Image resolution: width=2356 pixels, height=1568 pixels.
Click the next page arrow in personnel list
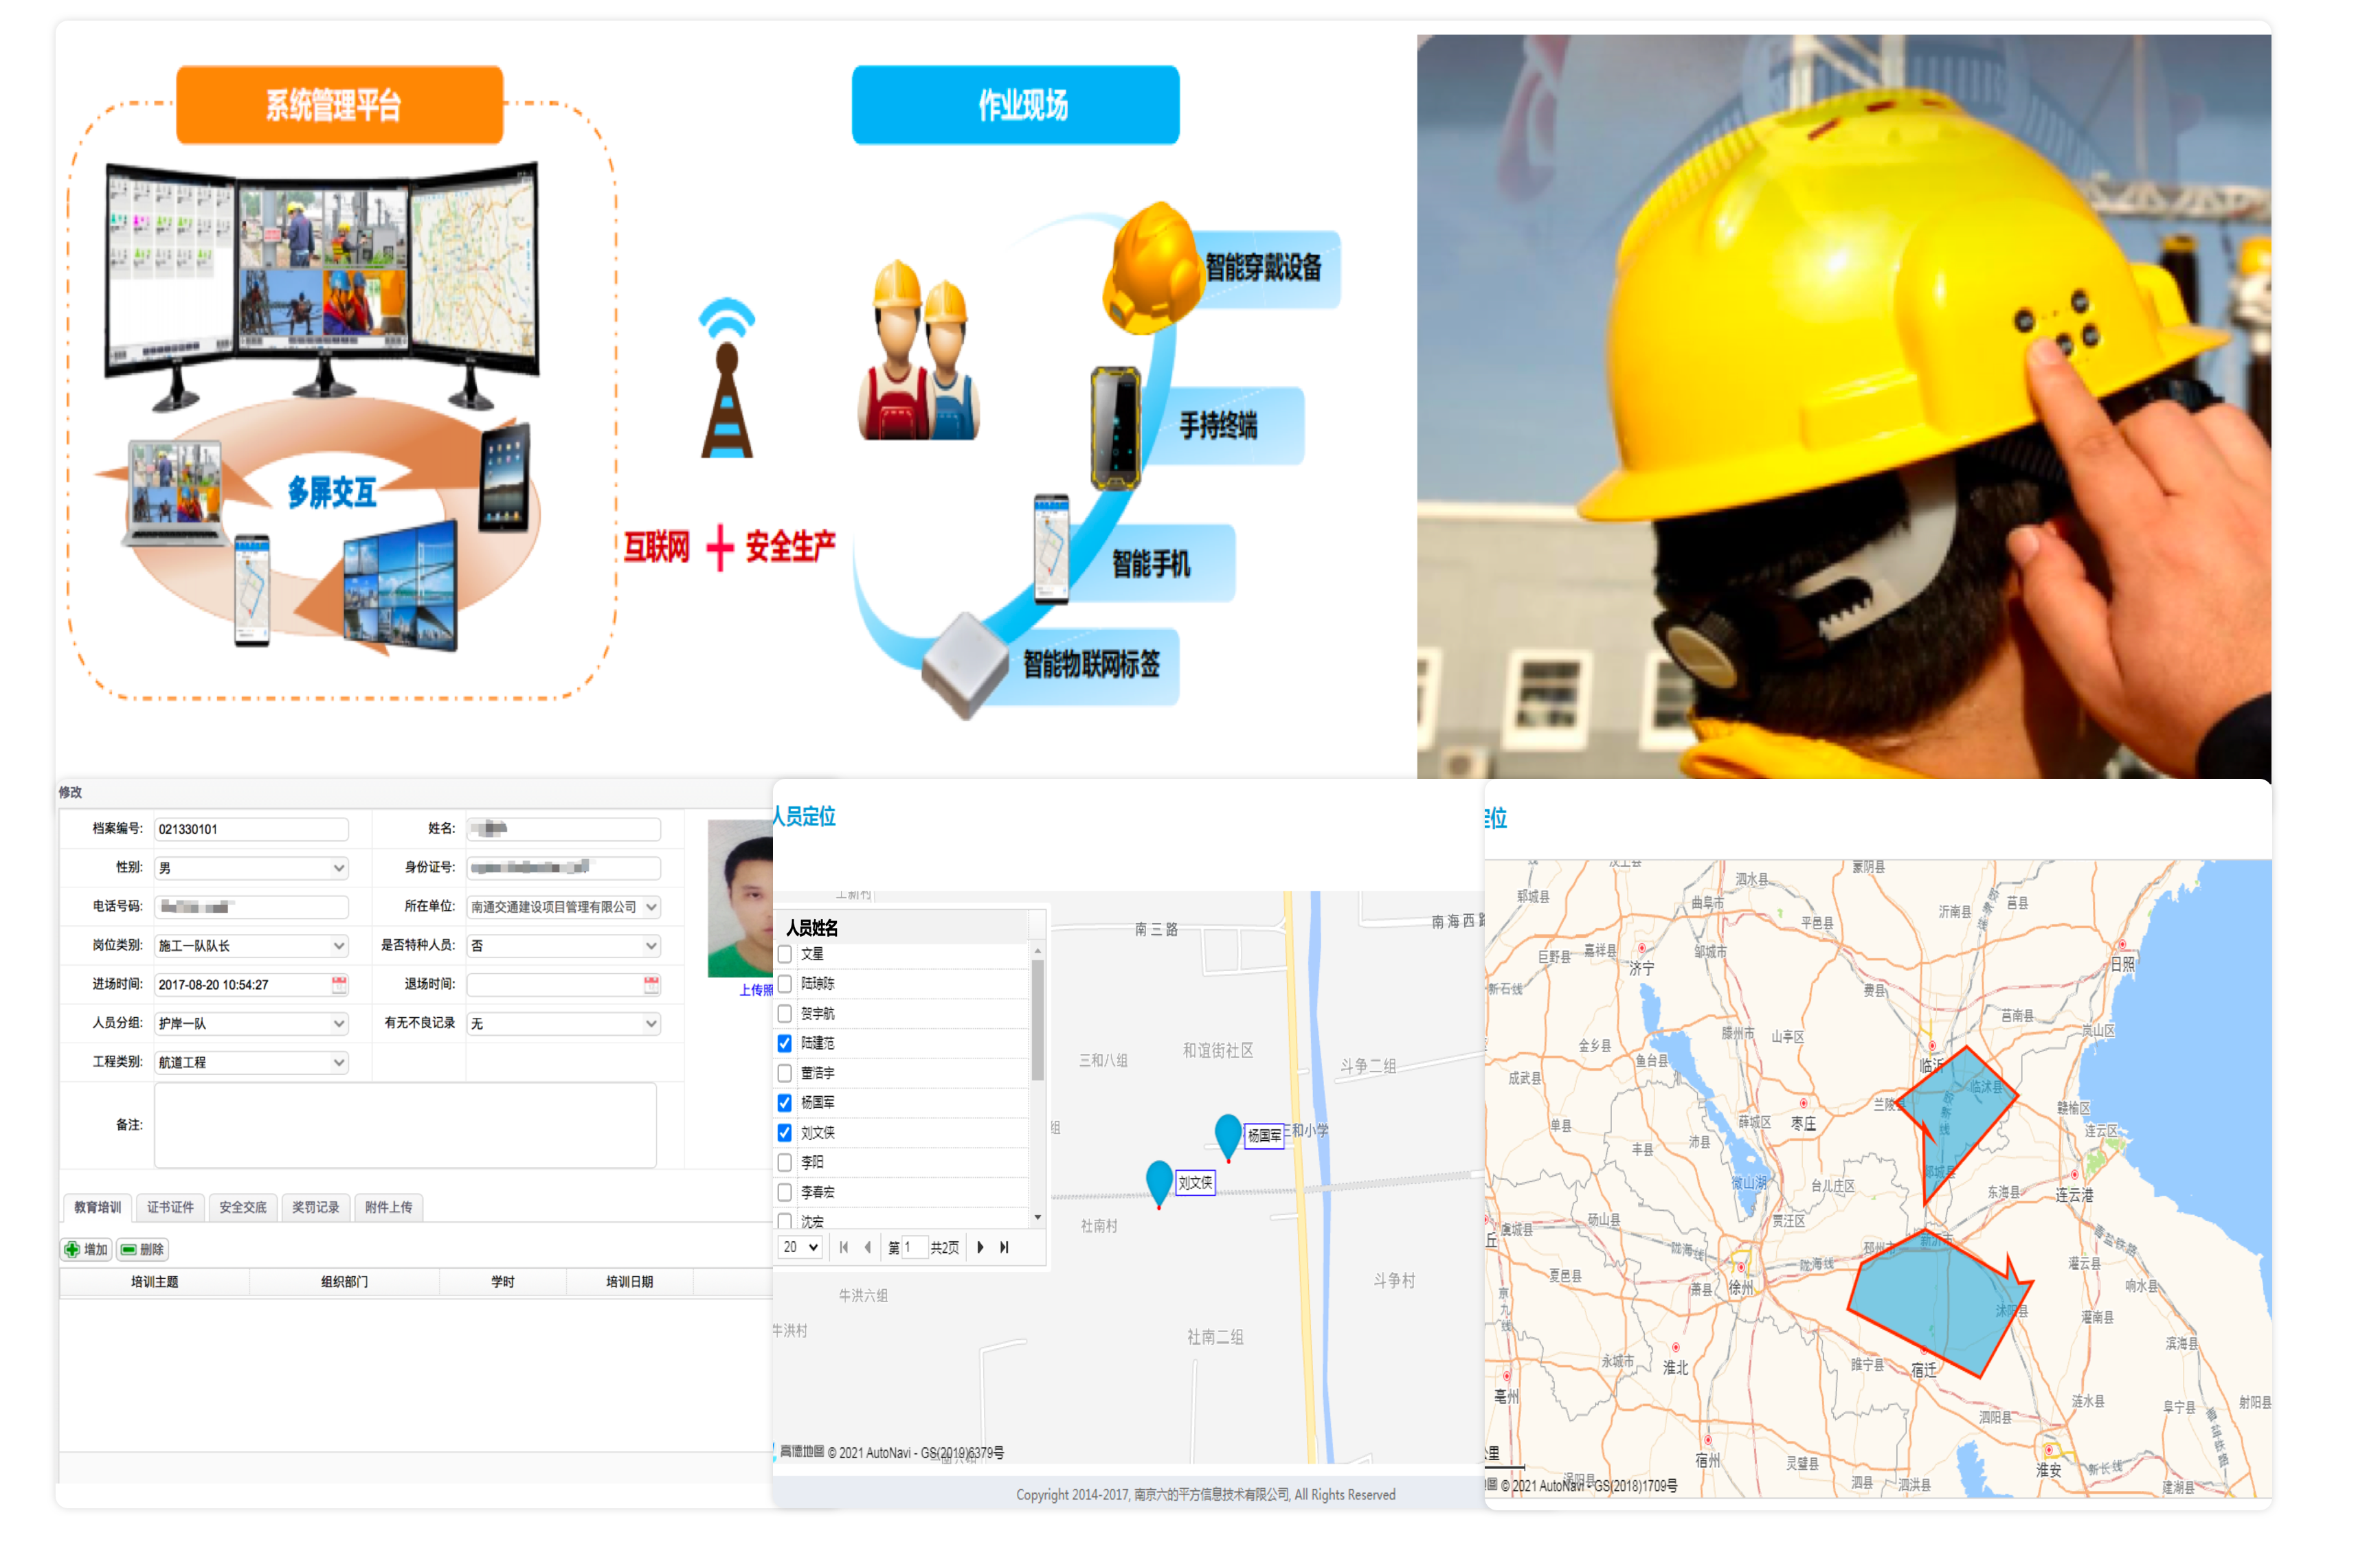pos(979,1247)
